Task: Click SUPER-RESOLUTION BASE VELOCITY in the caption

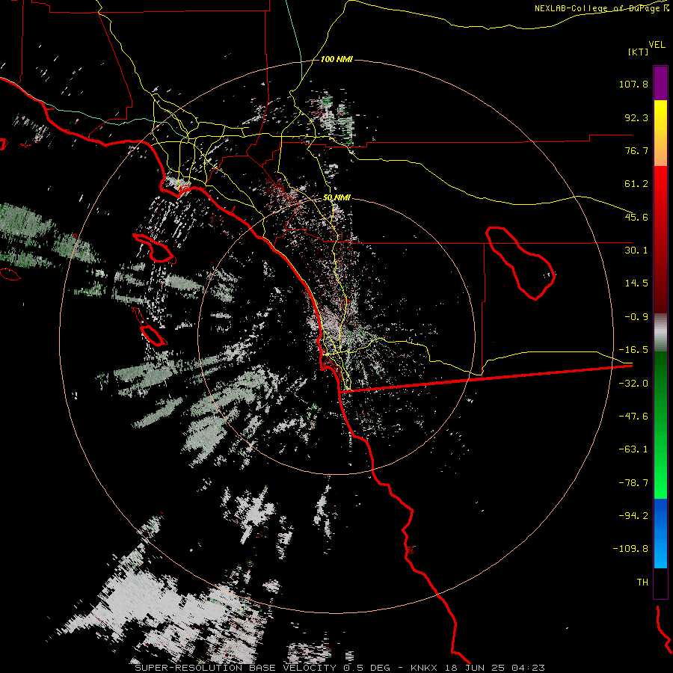Action: click(236, 668)
